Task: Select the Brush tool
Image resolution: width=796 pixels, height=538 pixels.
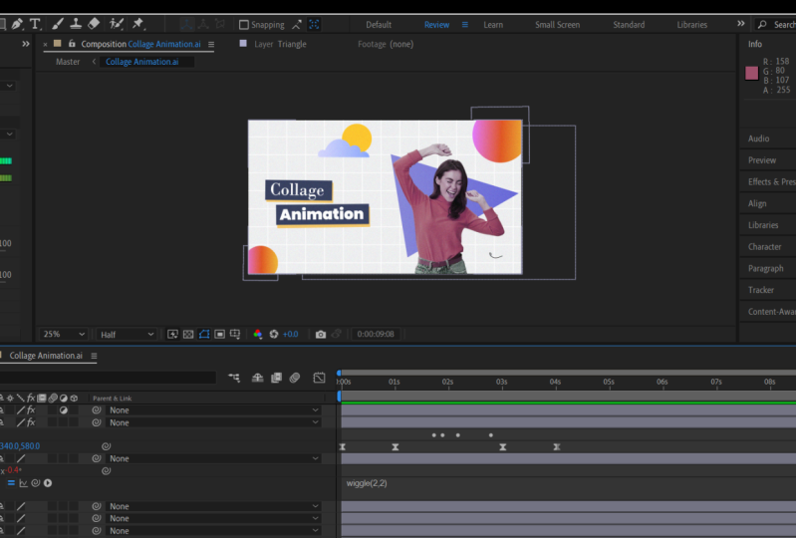Action: (x=58, y=24)
